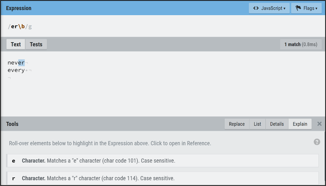Screen dimensions: 326x186
Task: Open the Details tool tab
Action: (x=277, y=124)
